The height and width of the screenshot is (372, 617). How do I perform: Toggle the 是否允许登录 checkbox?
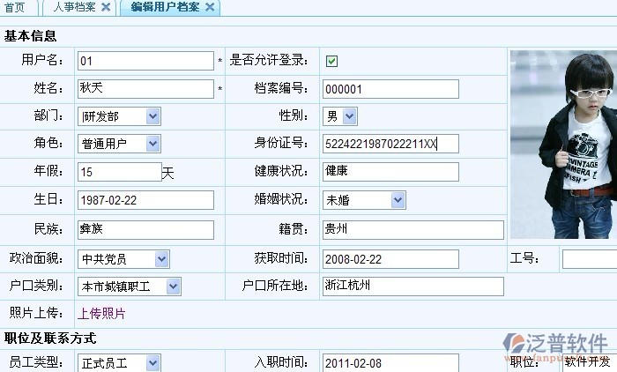click(332, 61)
